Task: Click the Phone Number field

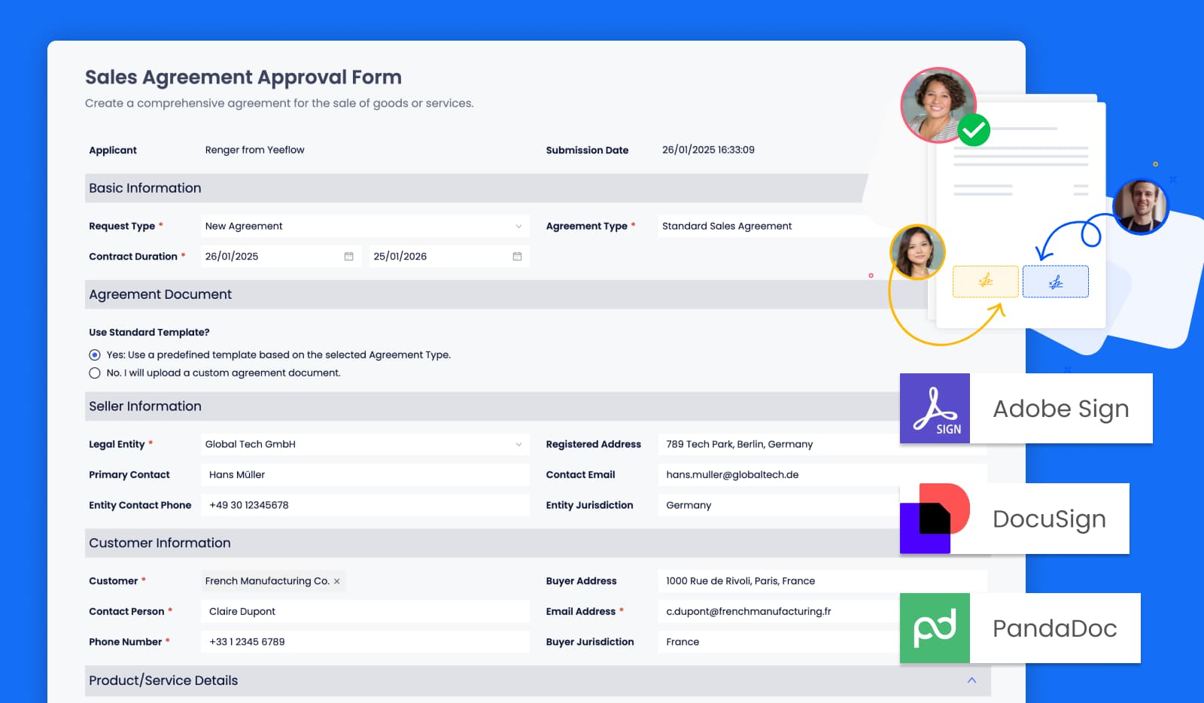Action: coord(365,641)
